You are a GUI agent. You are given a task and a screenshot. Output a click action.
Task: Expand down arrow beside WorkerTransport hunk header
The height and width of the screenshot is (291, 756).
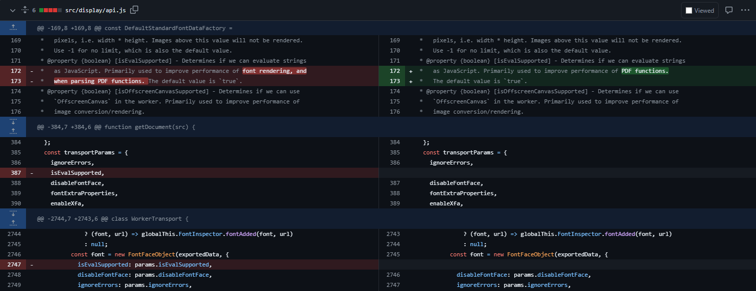click(x=13, y=214)
